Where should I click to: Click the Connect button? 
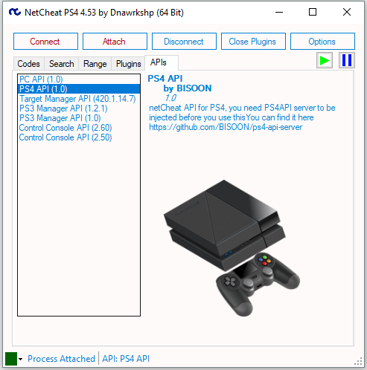(x=45, y=42)
